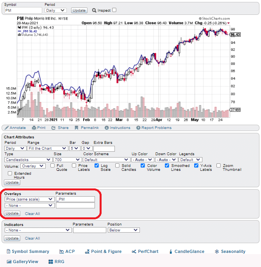The image size is (261, 267).
Task: Click the Point & Figure icon
Action: point(87,251)
